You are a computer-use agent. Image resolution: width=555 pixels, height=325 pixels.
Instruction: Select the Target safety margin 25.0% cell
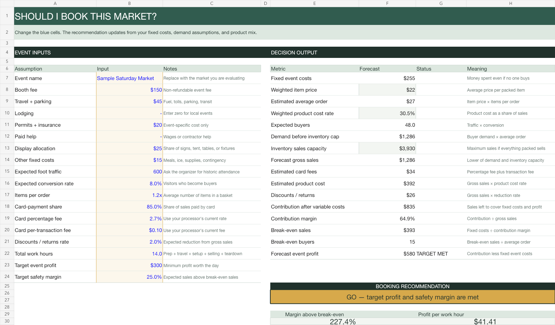(129, 277)
